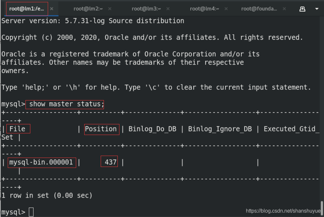Click the 'Executed_Gtid_' column header
324x217 pixels.
(291, 129)
